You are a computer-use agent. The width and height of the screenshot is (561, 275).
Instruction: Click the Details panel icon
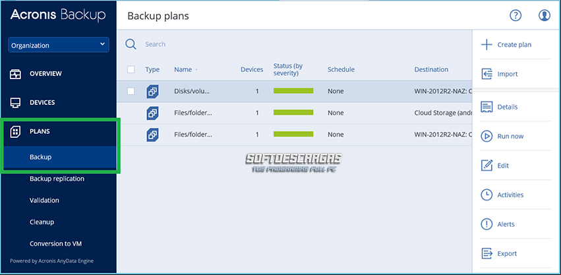pyautogui.click(x=487, y=107)
